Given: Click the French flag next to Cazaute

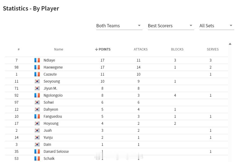Looking at the screenshot, I should [x=37, y=74].
